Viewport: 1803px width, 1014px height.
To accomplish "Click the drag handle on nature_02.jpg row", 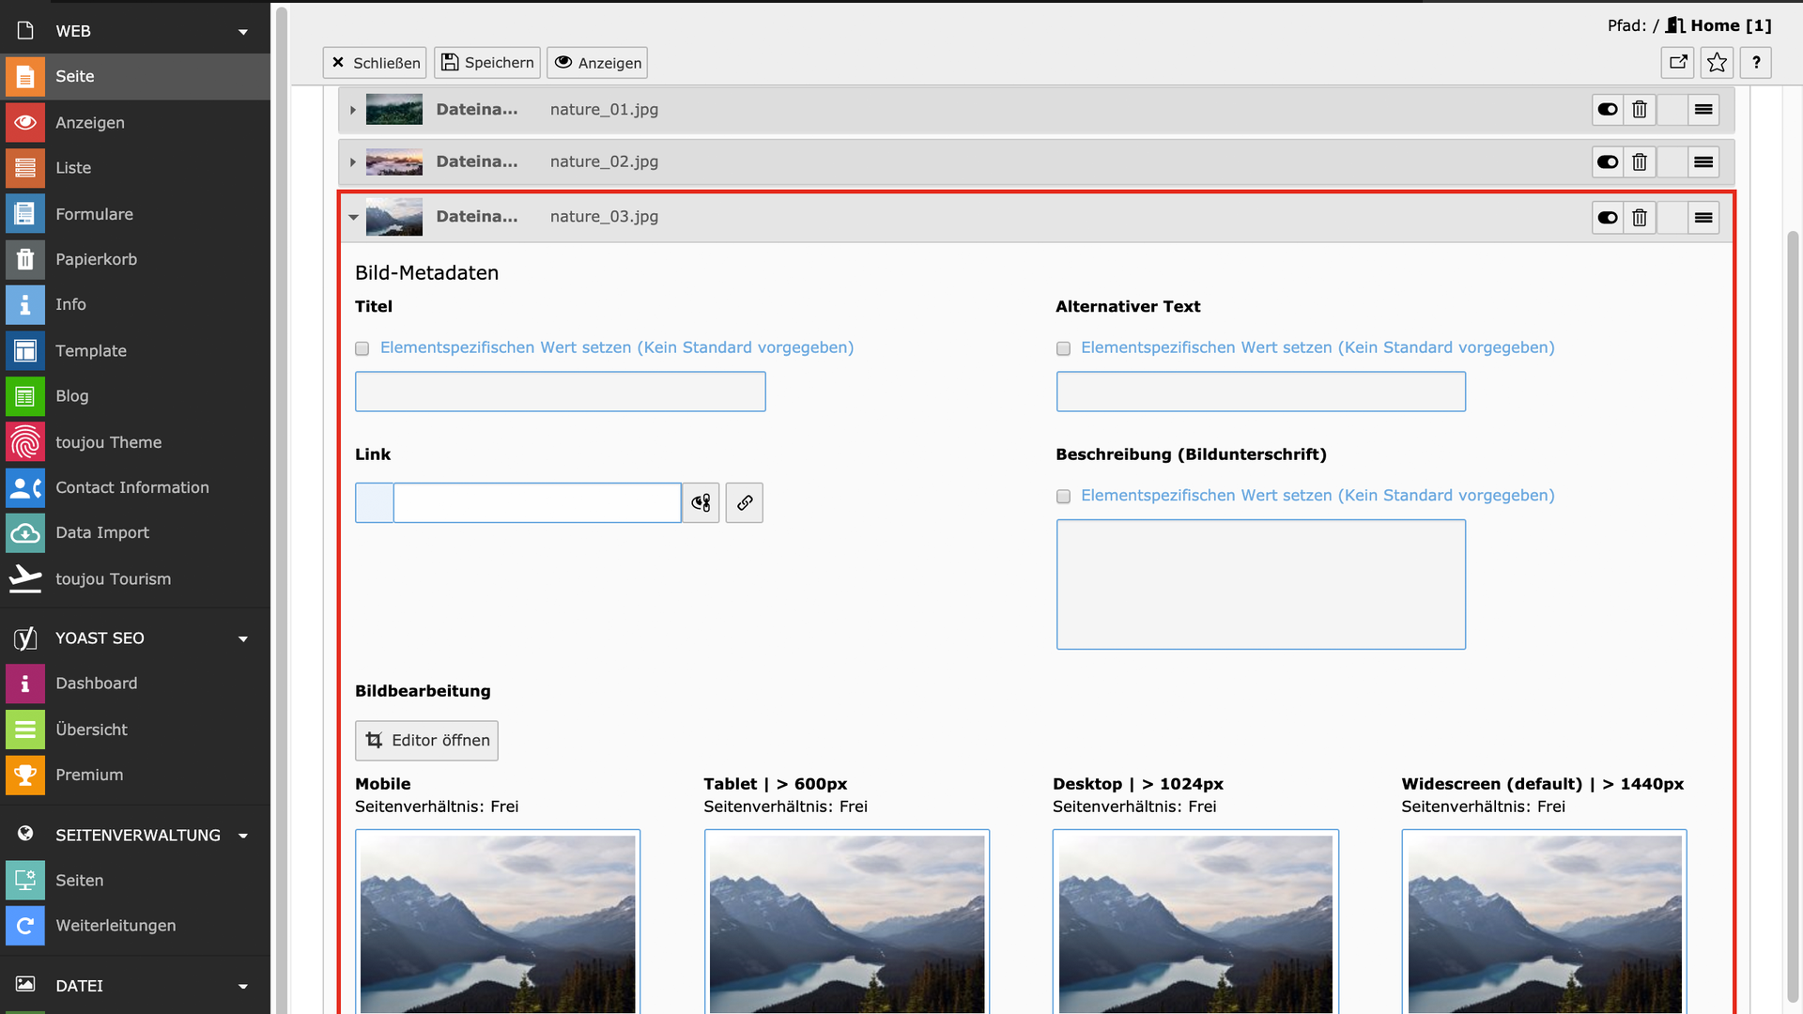I will point(1703,162).
